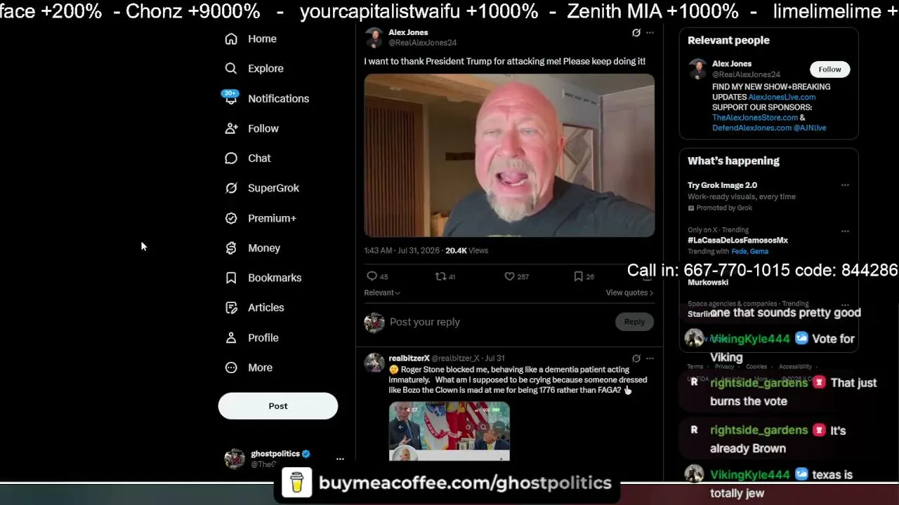Open the Murkowski trending topic
Image resolution: width=899 pixels, height=505 pixels.
708,282
